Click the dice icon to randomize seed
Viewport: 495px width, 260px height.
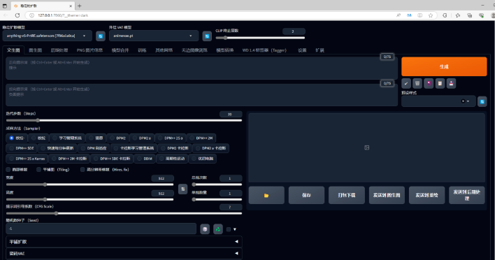coord(205,229)
